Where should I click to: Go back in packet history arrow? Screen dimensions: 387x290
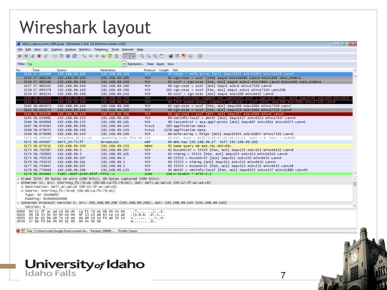point(90,56)
